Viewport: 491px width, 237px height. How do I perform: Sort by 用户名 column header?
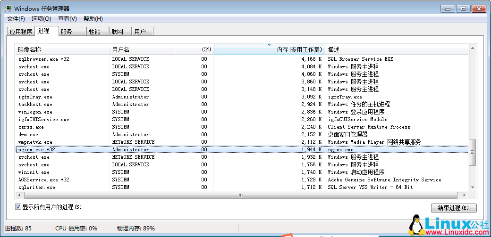(142, 49)
